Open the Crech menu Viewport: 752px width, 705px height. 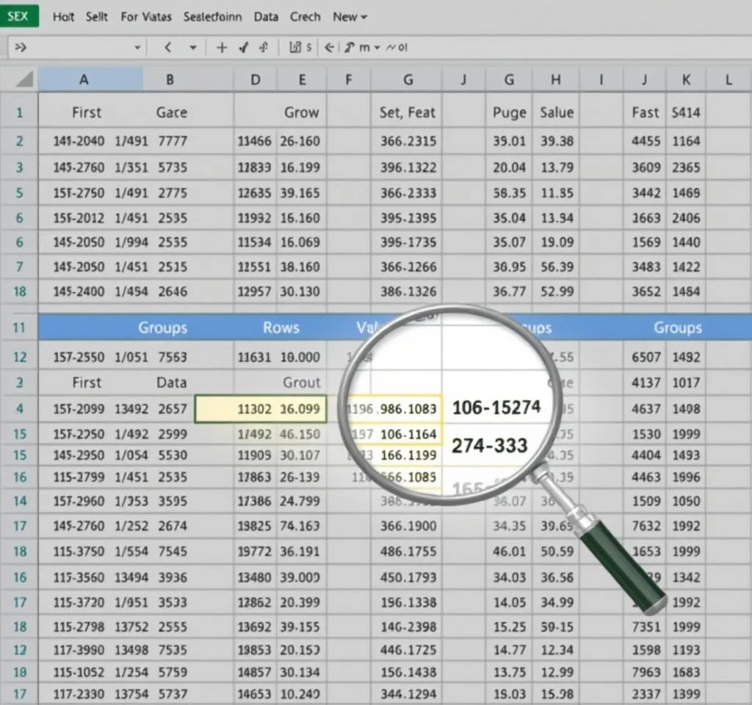coord(305,16)
